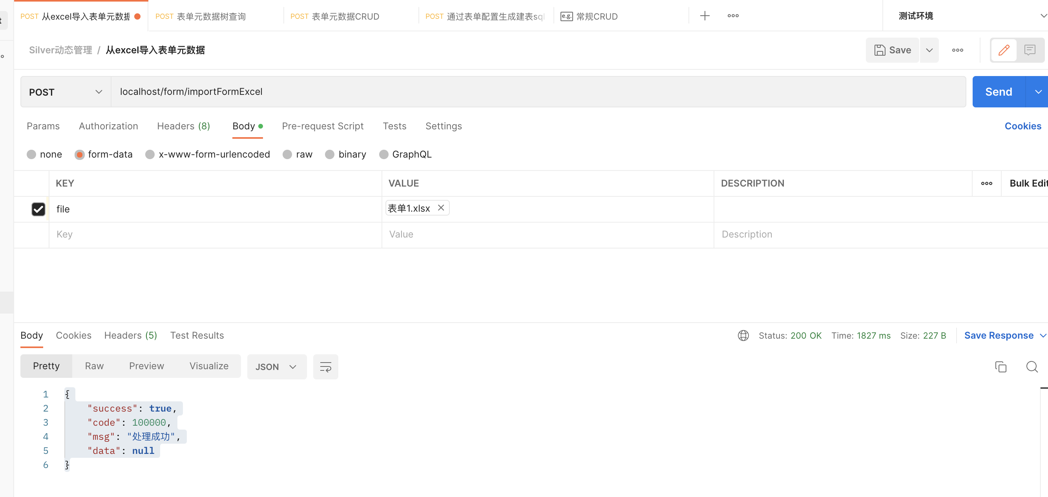Toggle line wrapping in response viewer
Screen dimensions: 1048x497
tap(325, 366)
